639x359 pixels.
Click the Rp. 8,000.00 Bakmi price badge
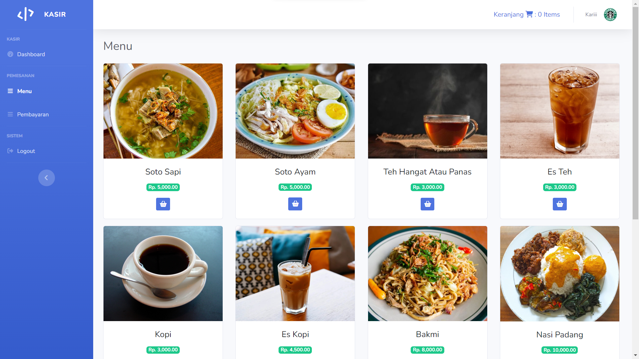(x=427, y=350)
